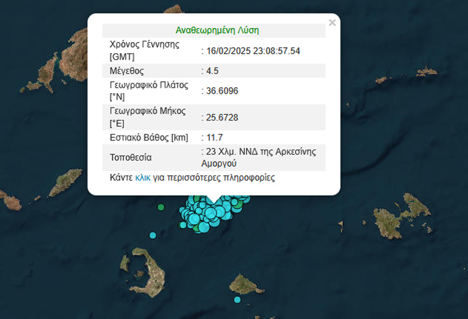Click the isolated green earthquake marker
The image size is (468, 319).
coord(160,207)
